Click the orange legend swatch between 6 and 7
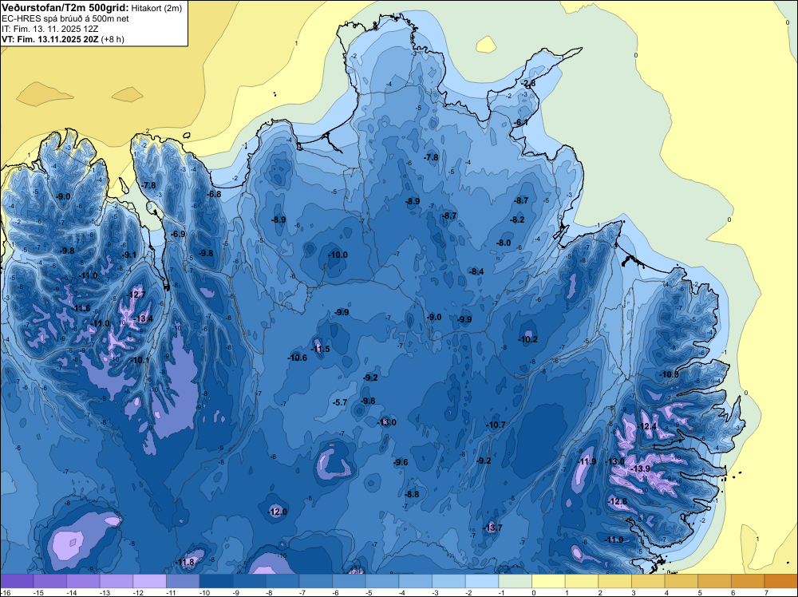 [x=748, y=581]
